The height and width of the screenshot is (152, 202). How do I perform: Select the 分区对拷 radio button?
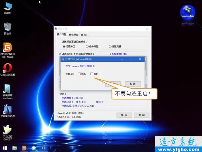[110, 46]
